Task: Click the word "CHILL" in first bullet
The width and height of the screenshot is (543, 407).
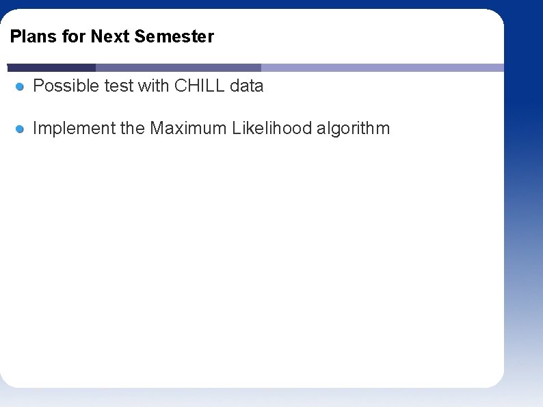Action: [200, 86]
